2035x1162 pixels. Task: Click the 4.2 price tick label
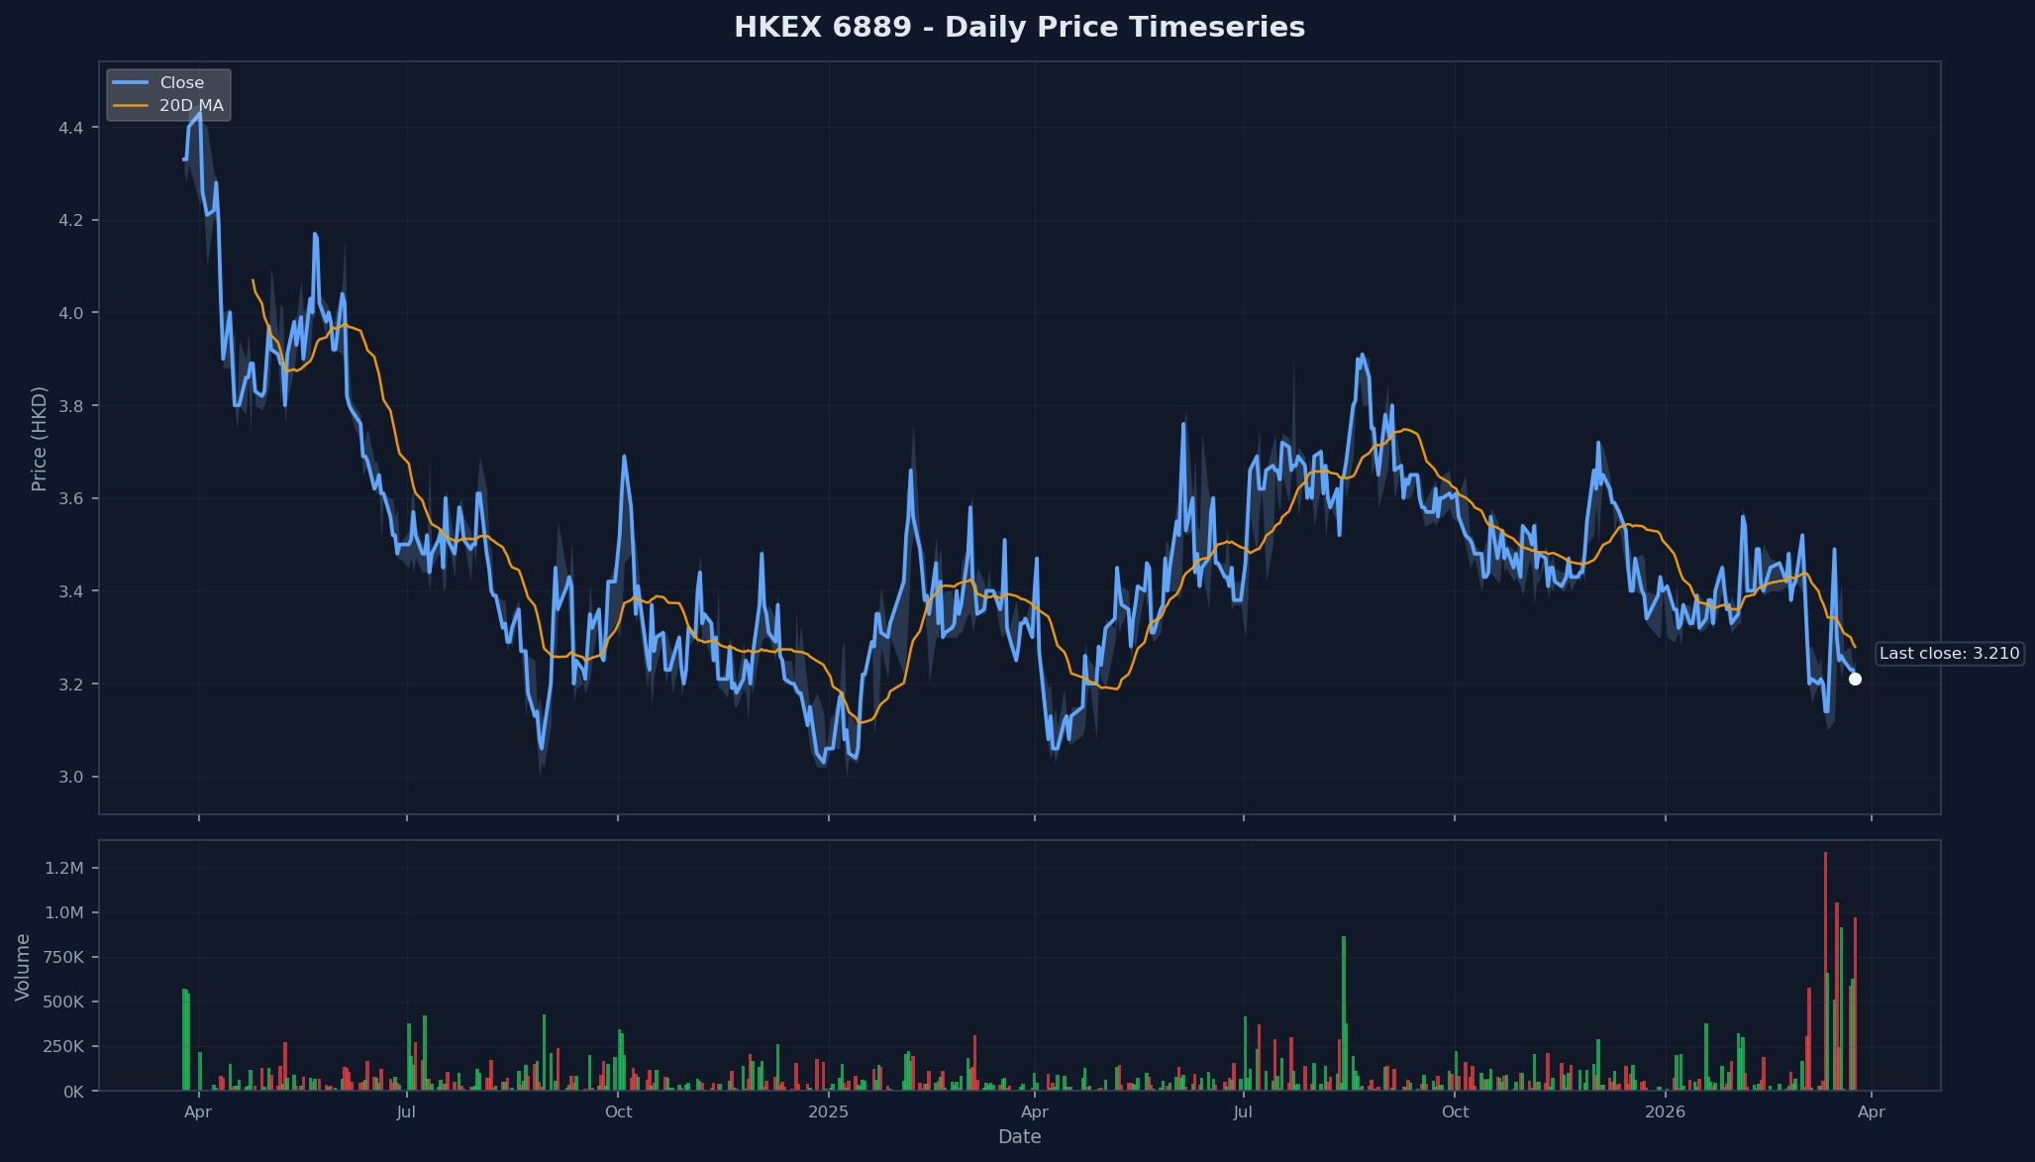click(70, 220)
